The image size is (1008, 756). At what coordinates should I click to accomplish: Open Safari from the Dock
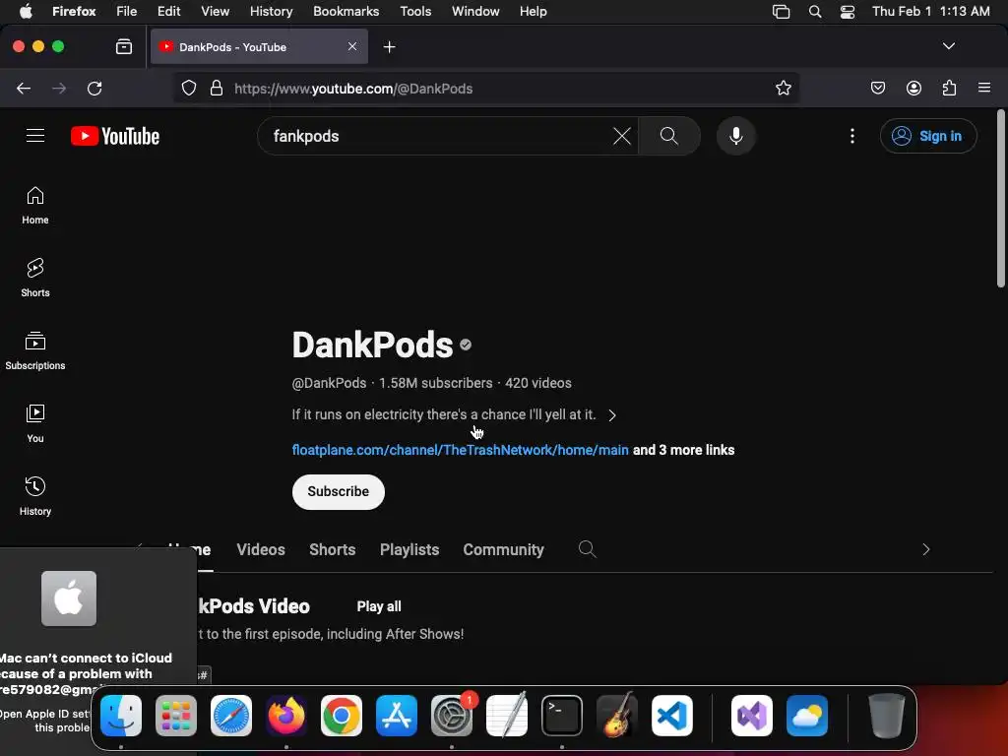(x=231, y=716)
